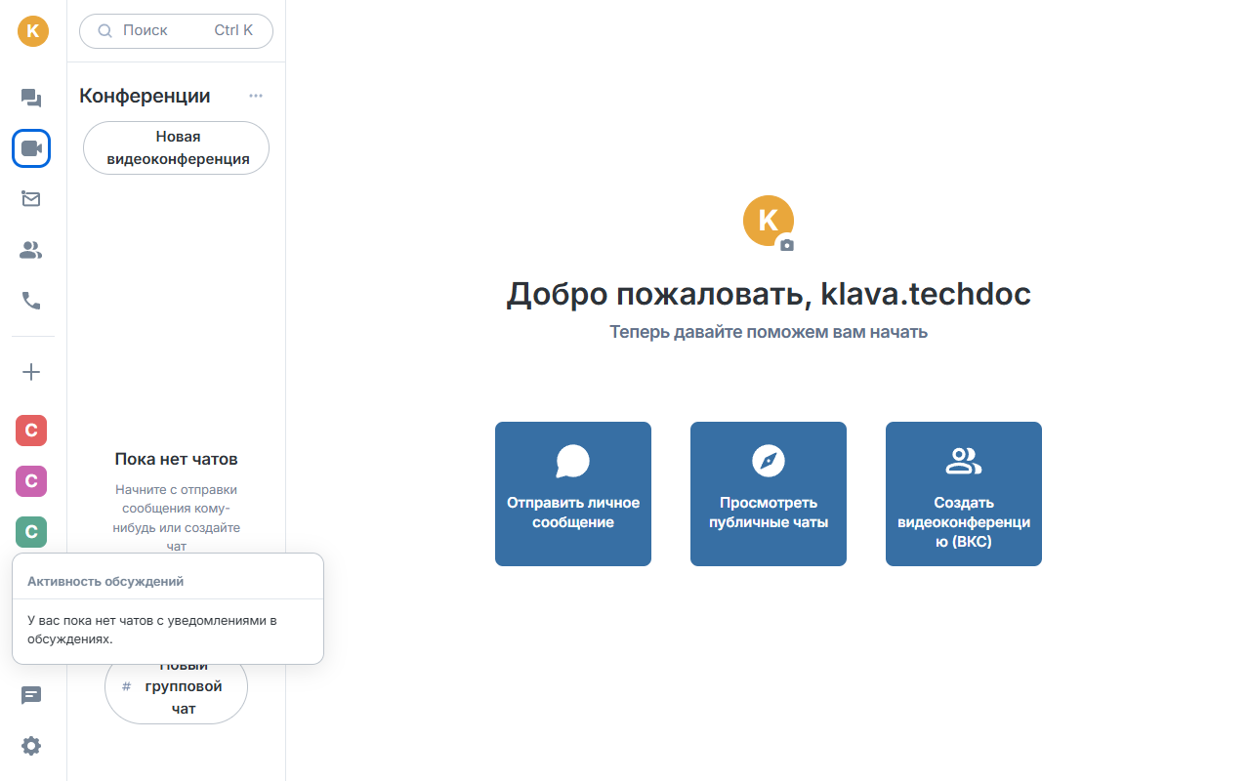
Task: Open settings gear icon
Action: (31, 746)
